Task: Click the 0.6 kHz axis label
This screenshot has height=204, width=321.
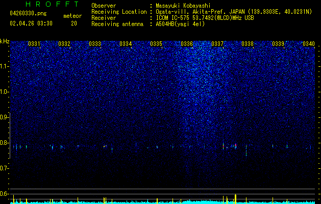Action: [4, 194]
